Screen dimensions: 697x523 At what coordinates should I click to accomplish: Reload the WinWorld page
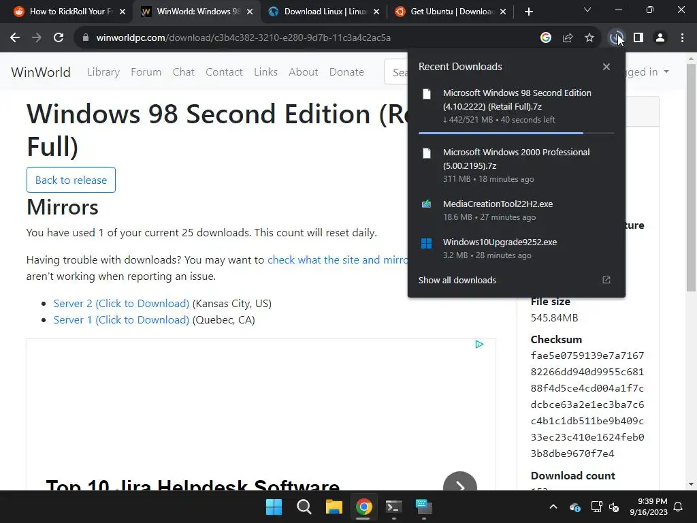click(59, 38)
